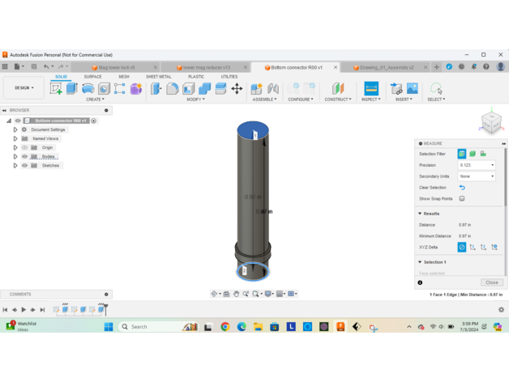Select the Move/Copy tool in Modify

[x=237, y=88]
